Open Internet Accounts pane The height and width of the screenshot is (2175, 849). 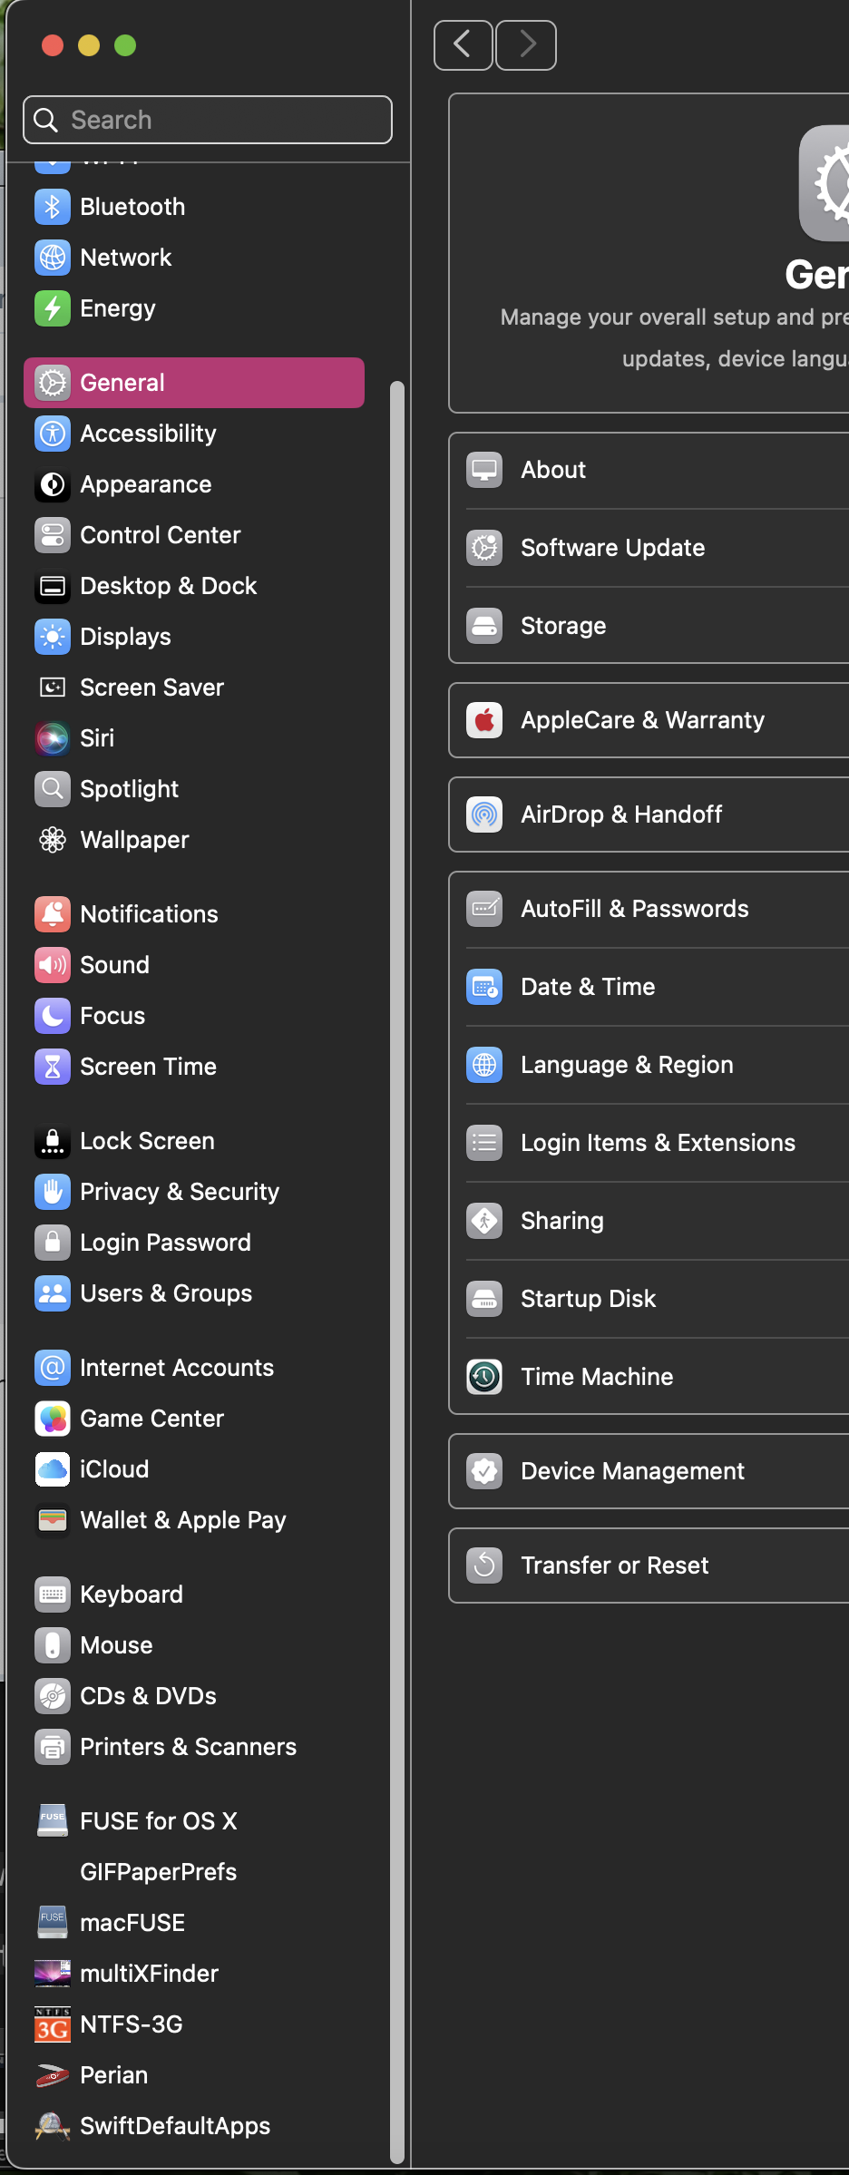[x=194, y=1368]
